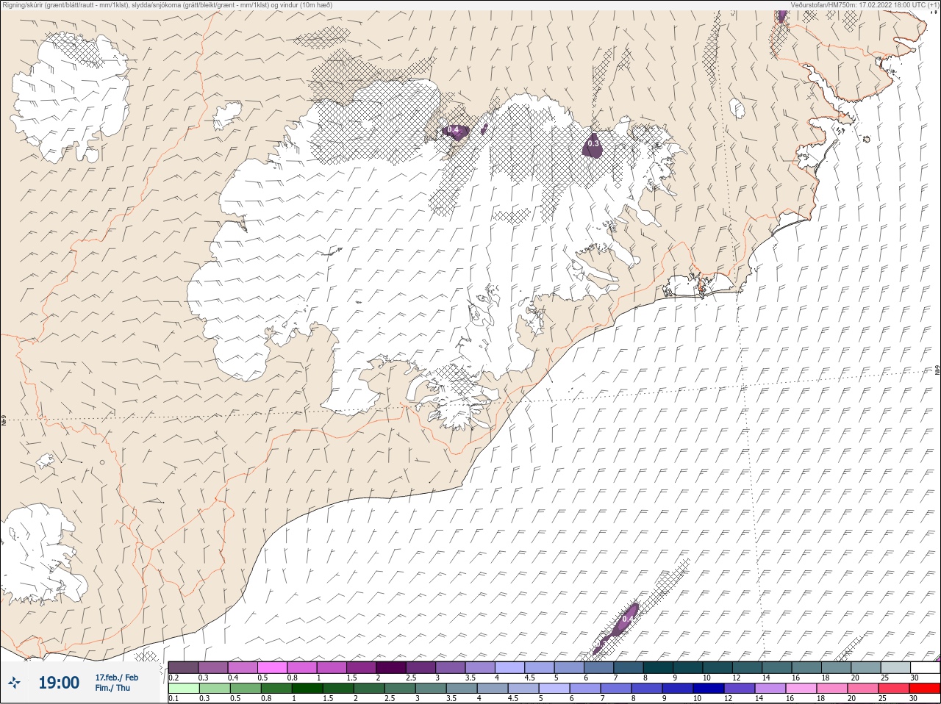Click the value 25 on the upper legend
Image resolution: width=941 pixels, height=704 pixels.
884,678
